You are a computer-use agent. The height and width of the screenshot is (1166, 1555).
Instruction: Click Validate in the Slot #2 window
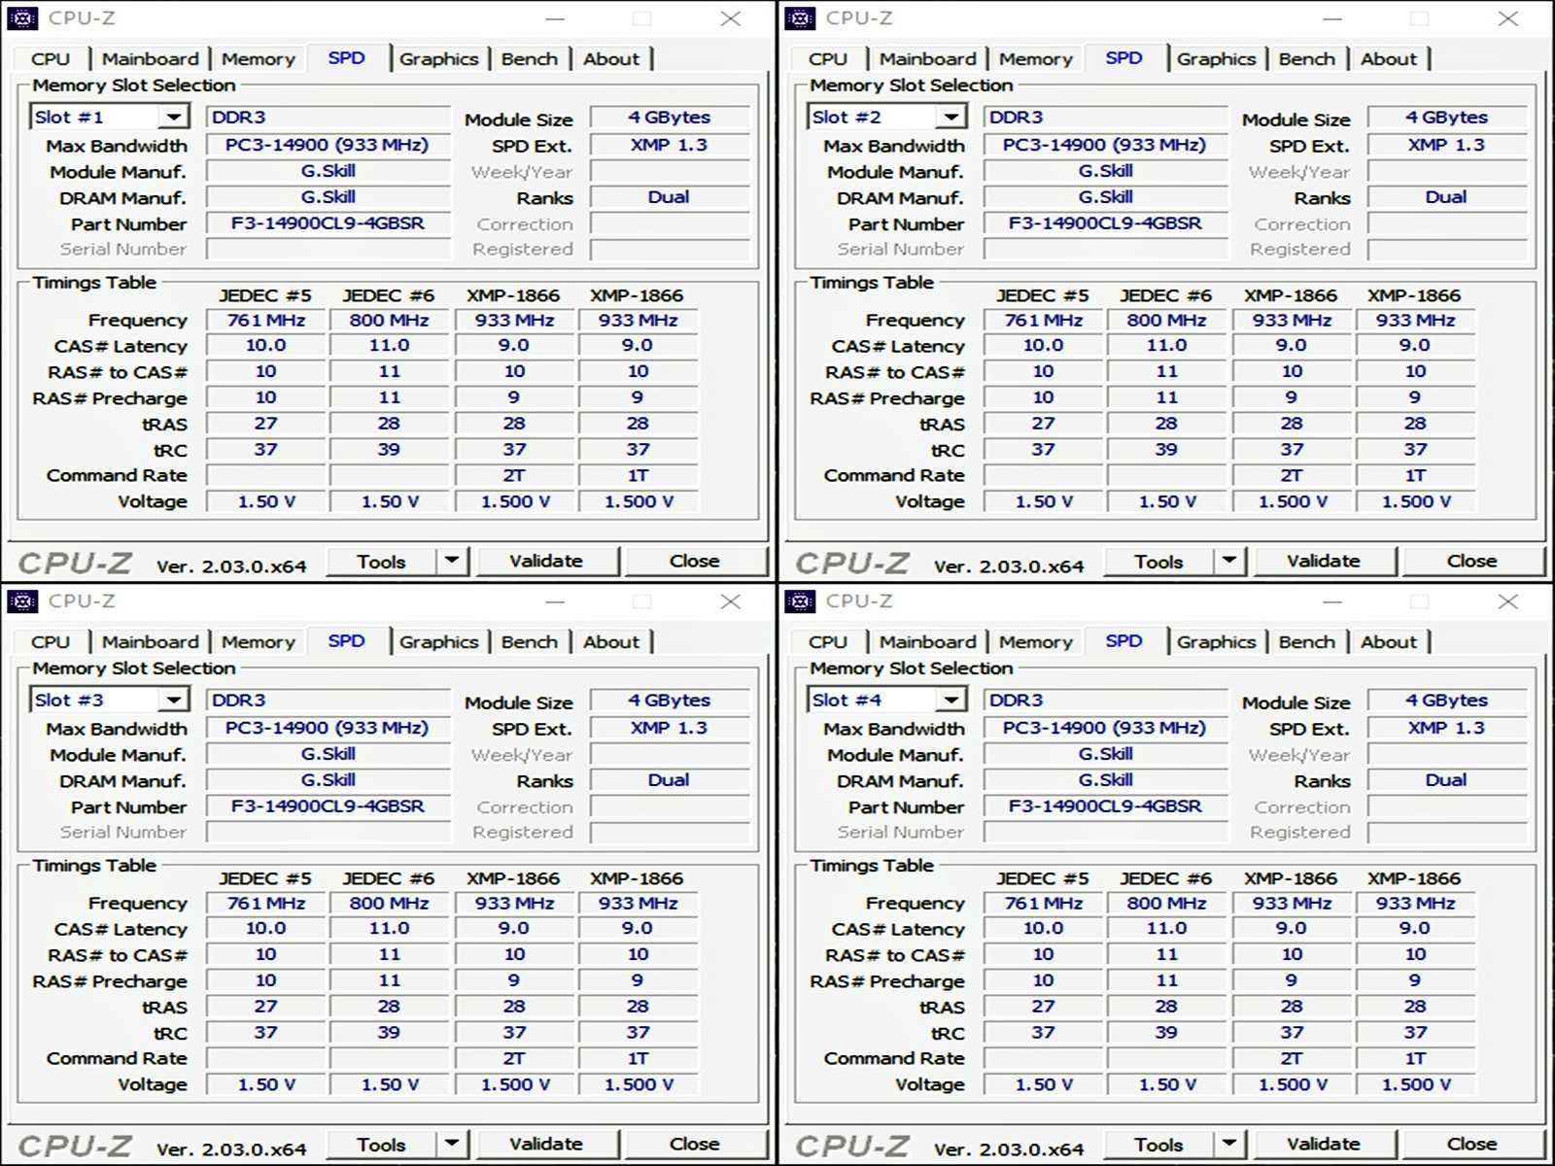coord(1324,561)
